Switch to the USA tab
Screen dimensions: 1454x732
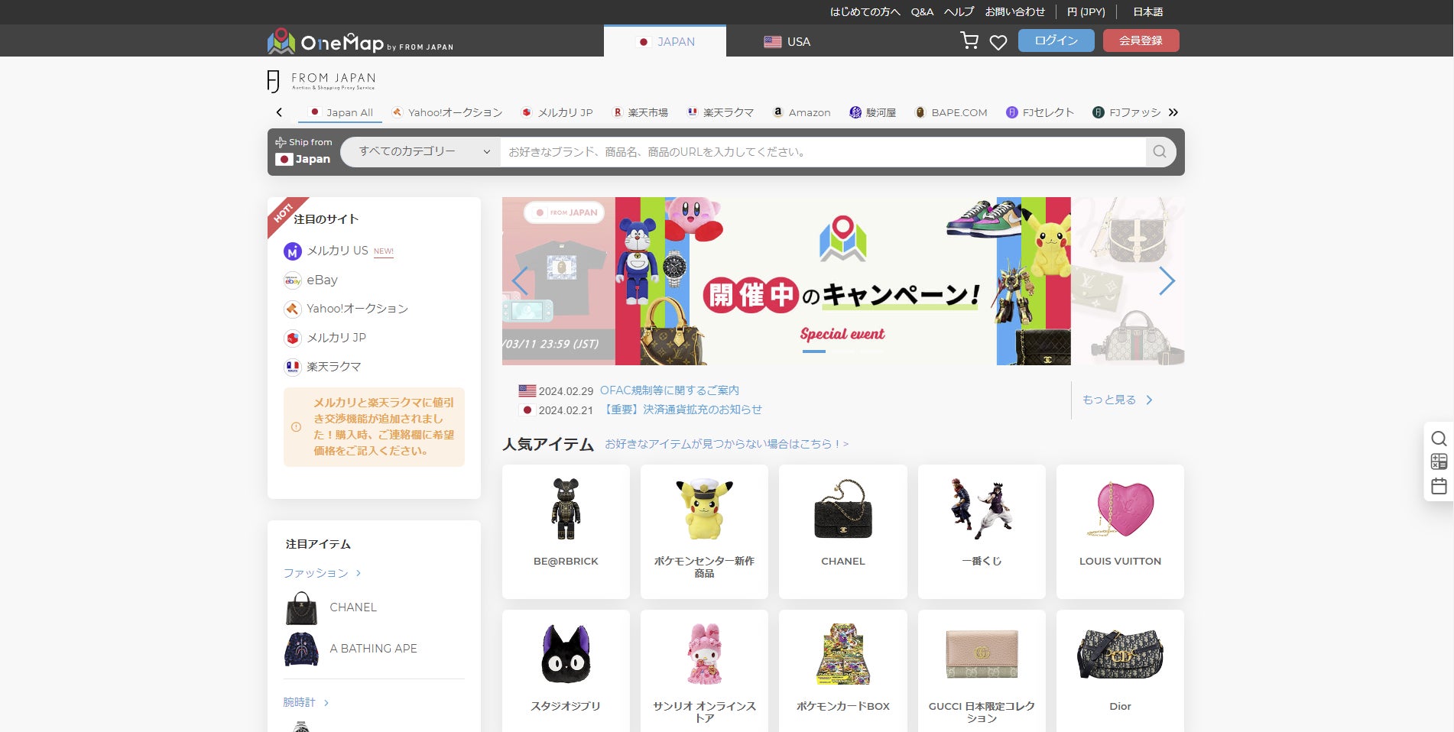click(x=787, y=41)
